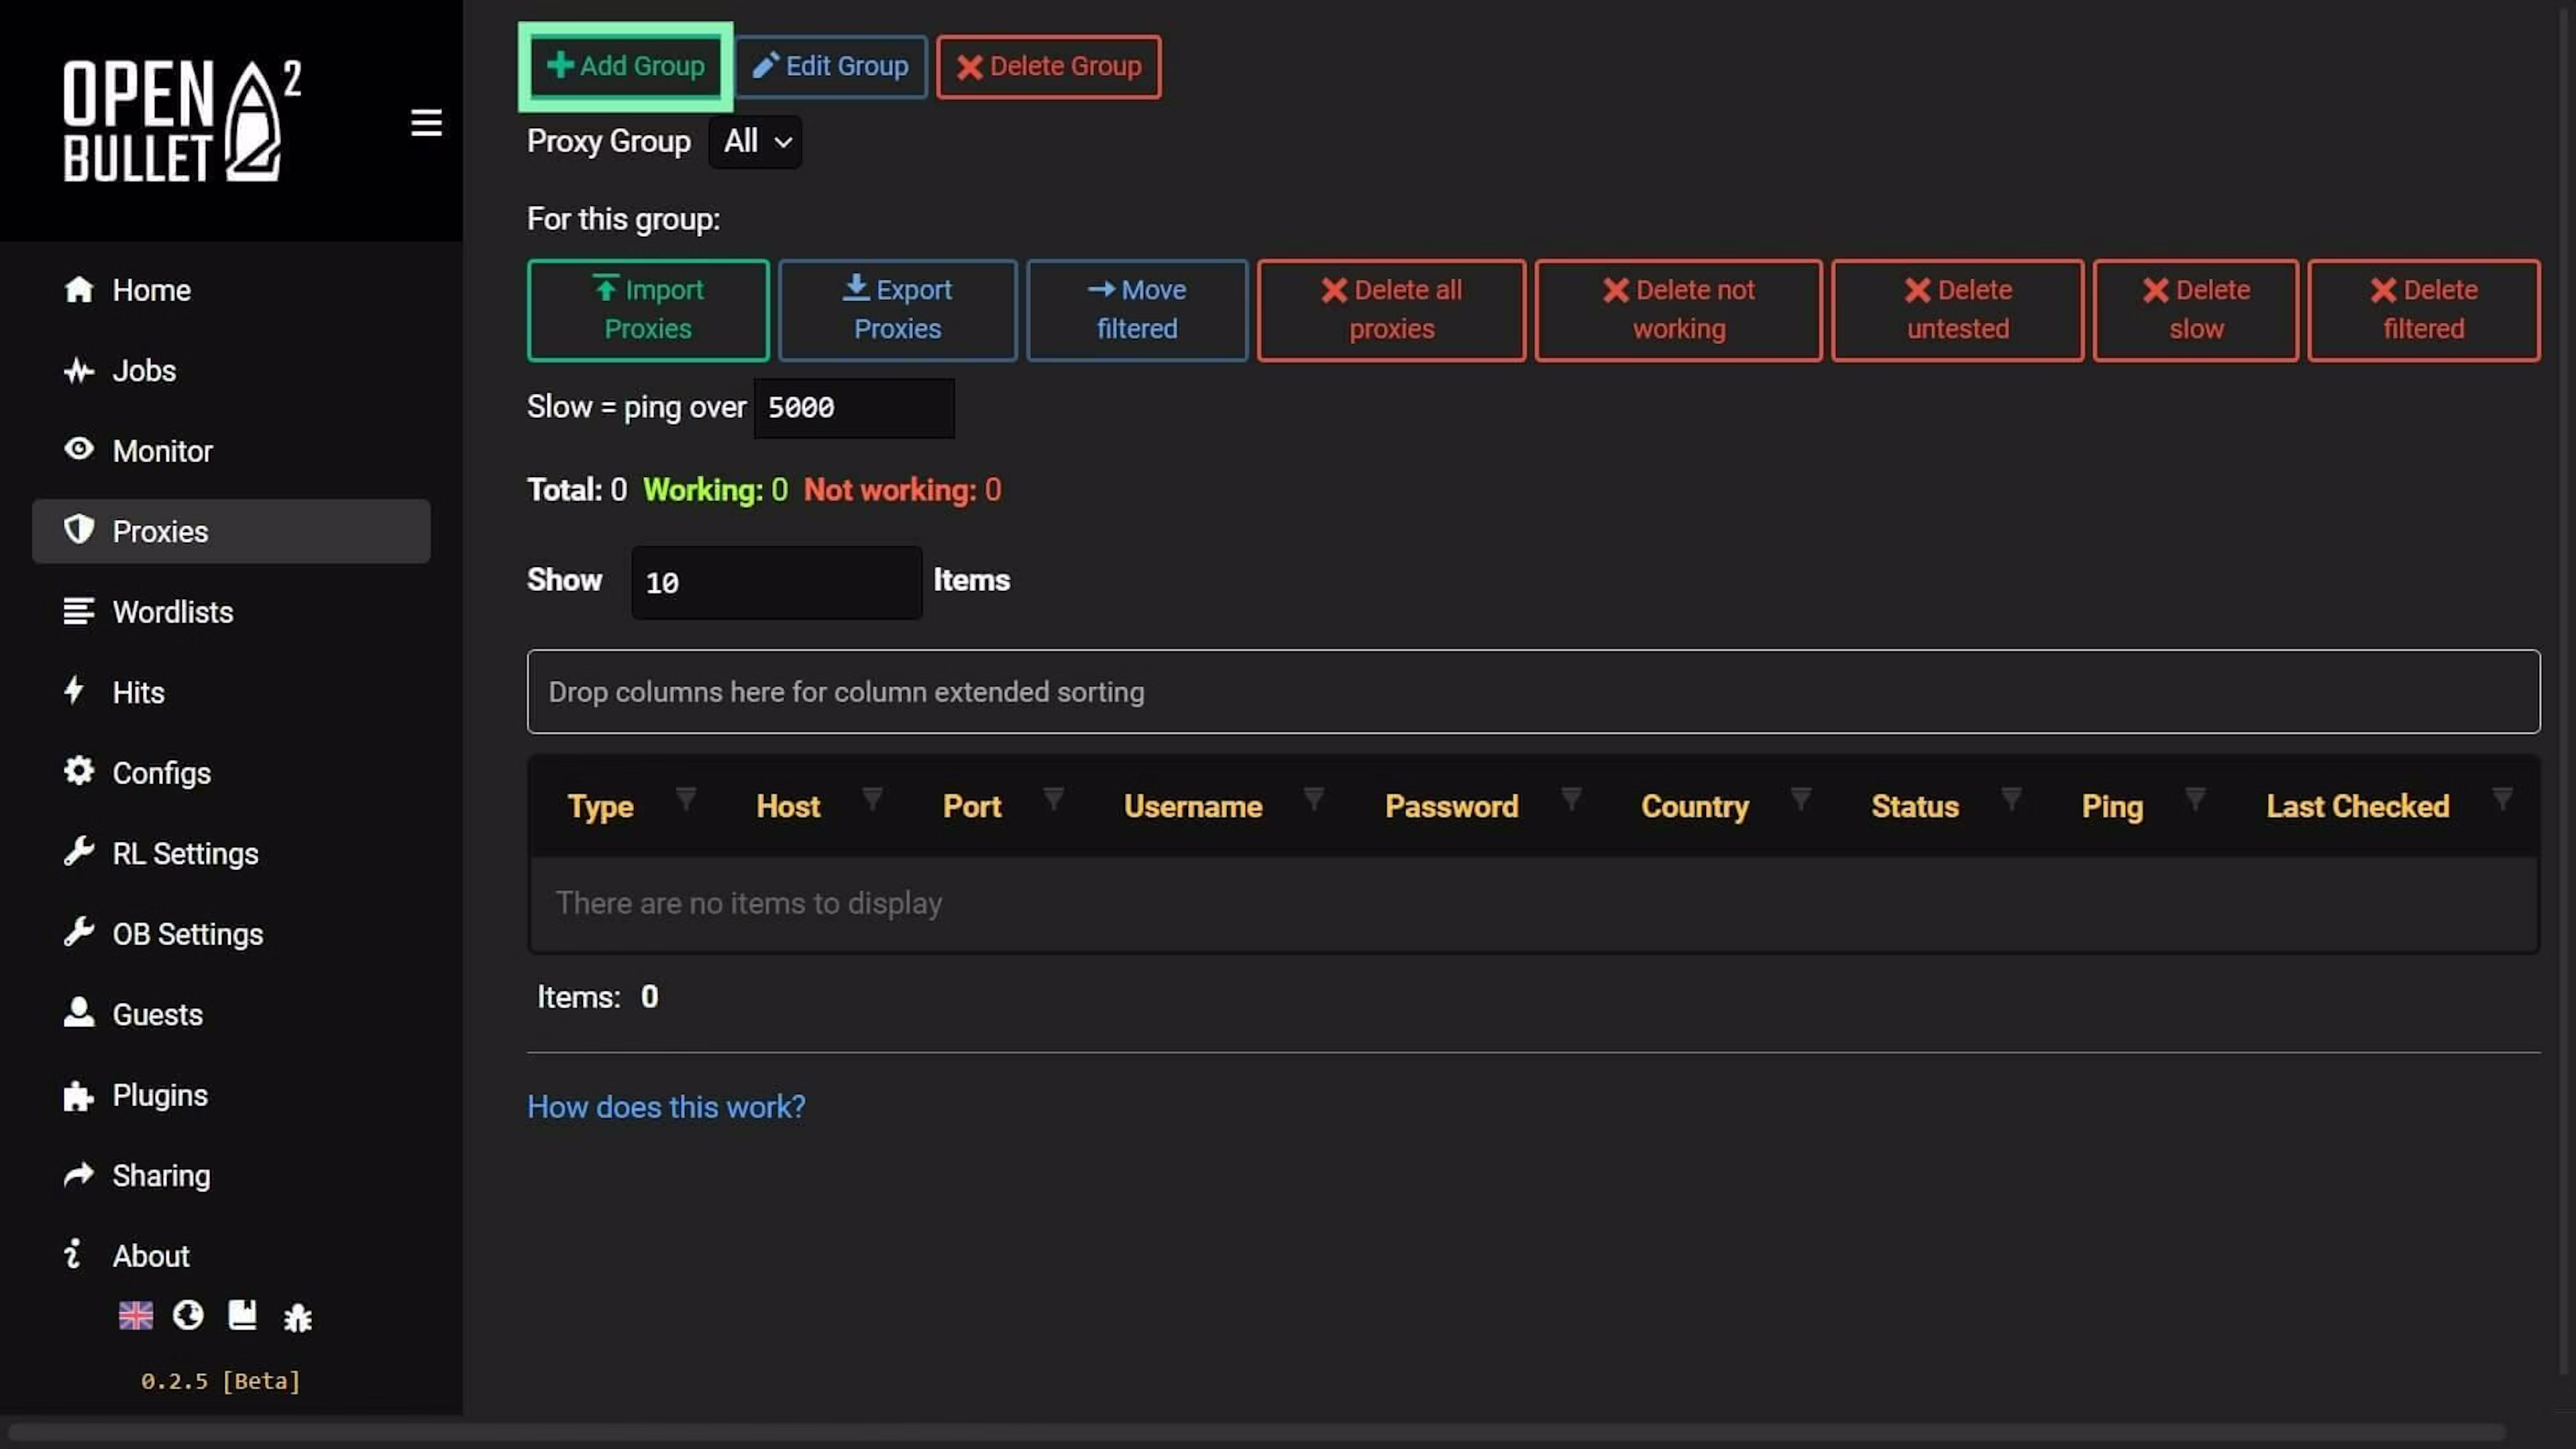Click the Delete Group button

[1049, 66]
